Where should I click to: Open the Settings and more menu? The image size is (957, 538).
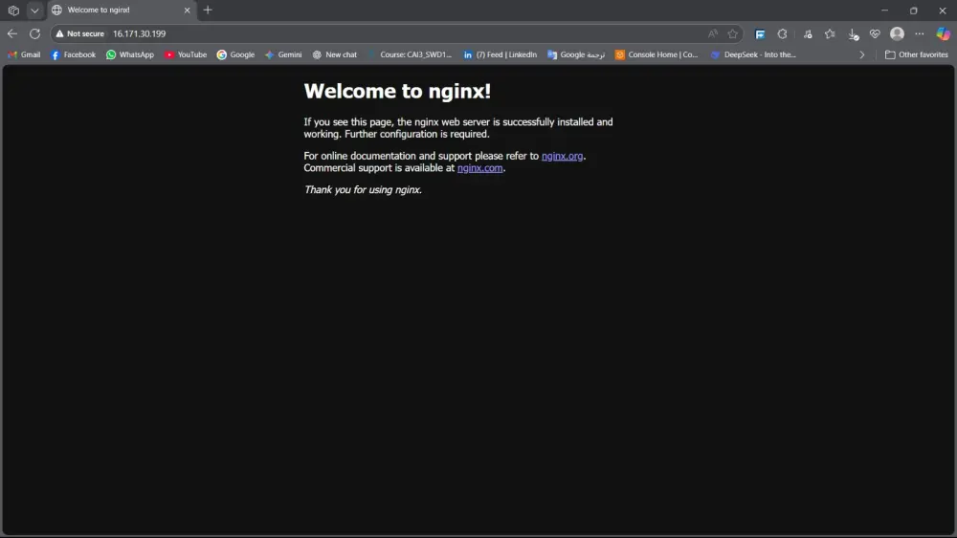(919, 34)
